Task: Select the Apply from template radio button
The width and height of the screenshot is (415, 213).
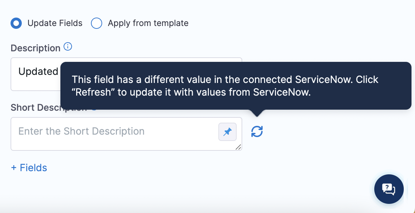Action: click(97, 24)
